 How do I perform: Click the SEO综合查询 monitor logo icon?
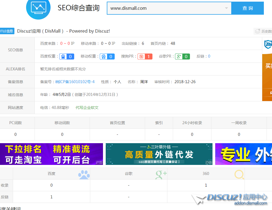point(38,8)
